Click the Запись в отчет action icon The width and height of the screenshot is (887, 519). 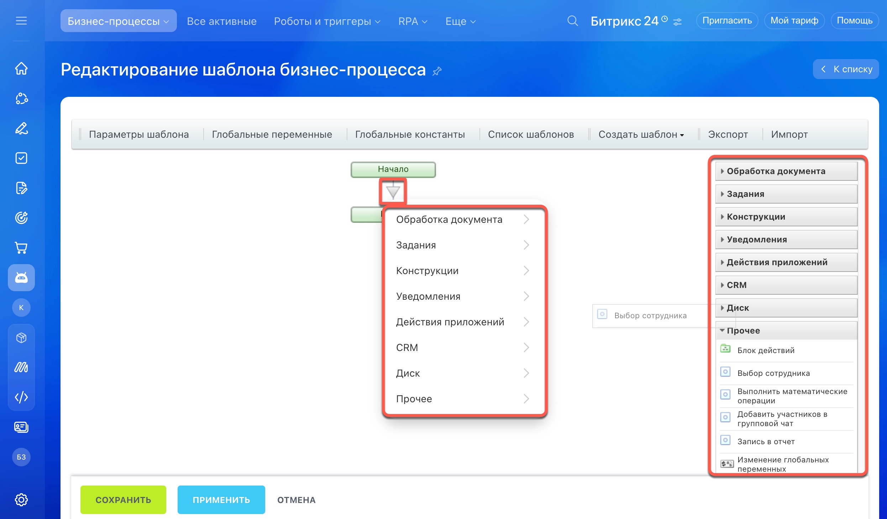(725, 440)
